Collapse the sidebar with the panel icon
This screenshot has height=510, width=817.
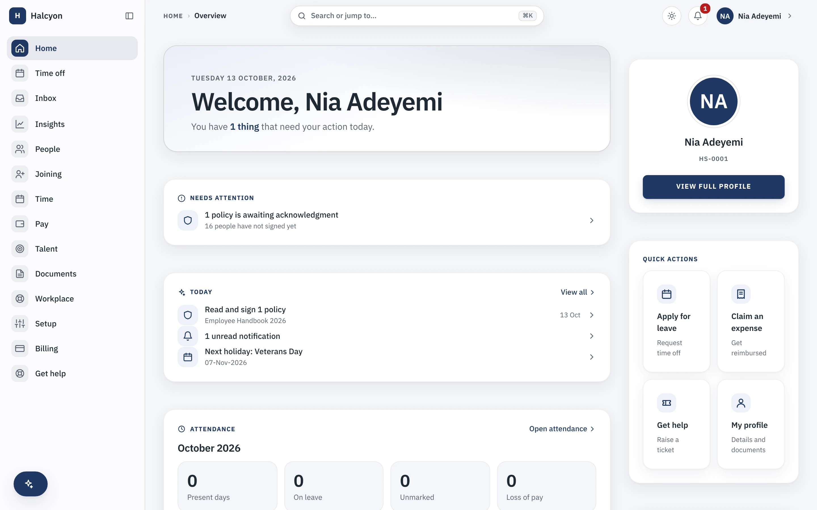tap(129, 16)
